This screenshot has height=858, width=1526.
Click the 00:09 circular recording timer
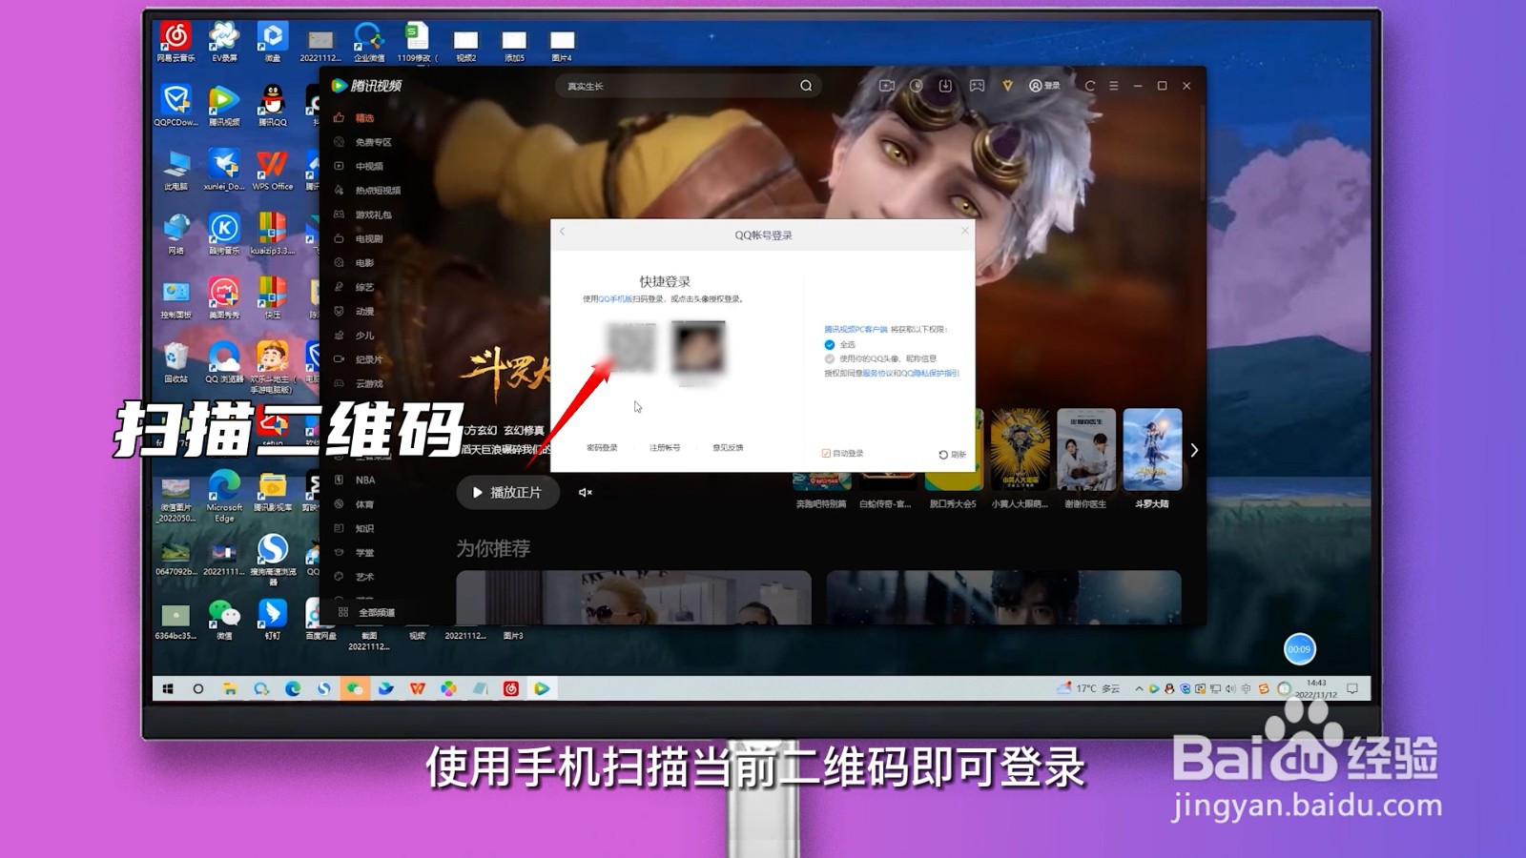click(x=1298, y=648)
